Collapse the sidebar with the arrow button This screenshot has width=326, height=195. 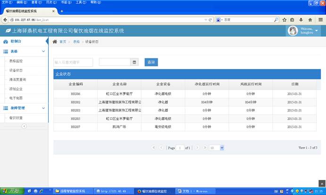(x=24, y=126)
